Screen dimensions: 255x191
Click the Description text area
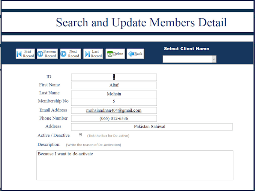pos(135,165)
